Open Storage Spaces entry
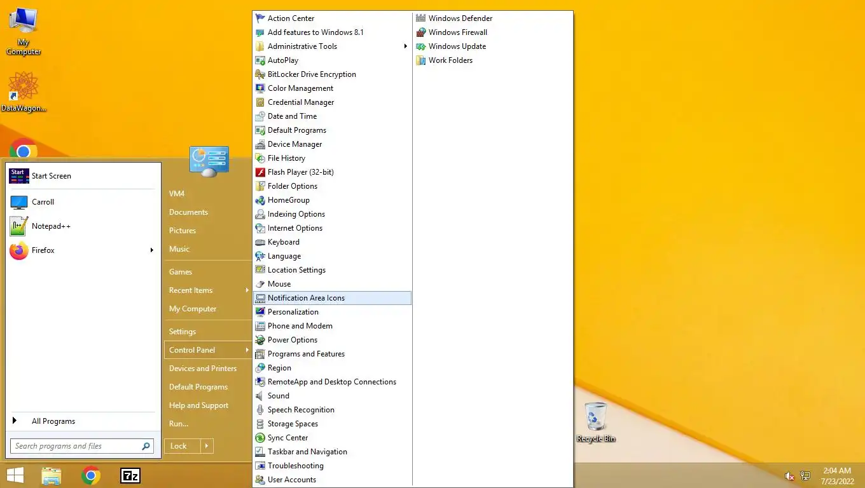This screenshot has width=865, height=488. click(x=332, y=424)
